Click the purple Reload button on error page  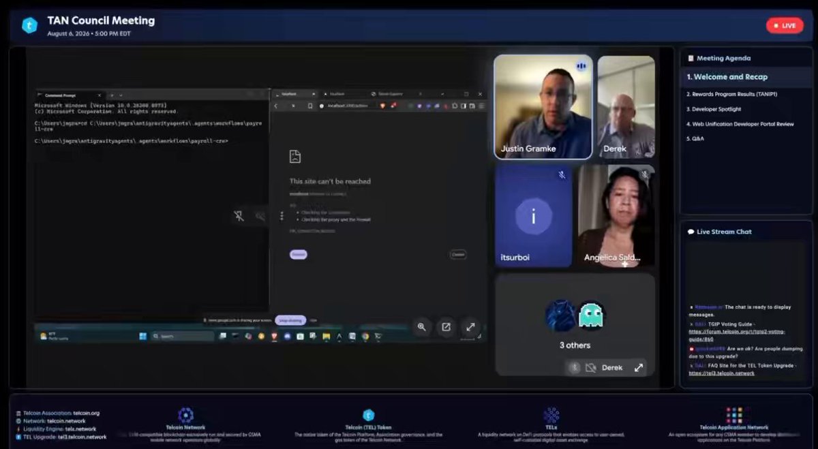[x=299, y=254]
